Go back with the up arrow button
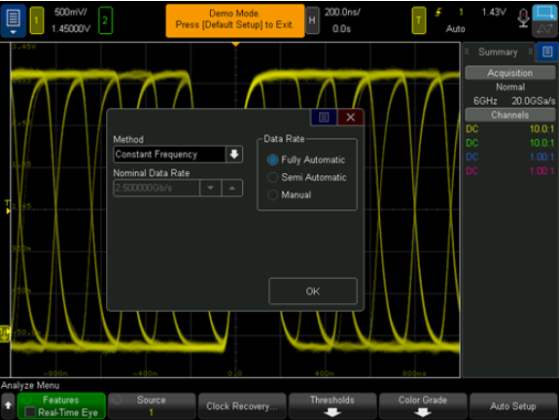The image size is (559, 420). [8, 405]
